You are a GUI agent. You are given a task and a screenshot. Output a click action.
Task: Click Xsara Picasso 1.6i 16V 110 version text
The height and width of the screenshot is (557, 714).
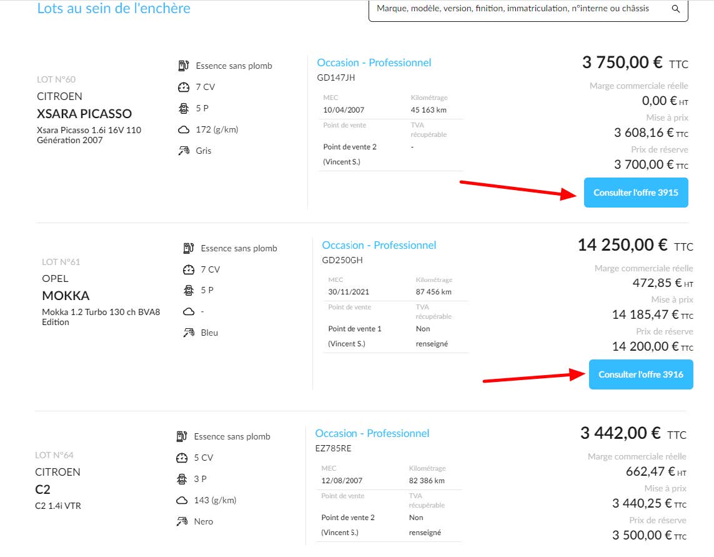click(89, 131)
